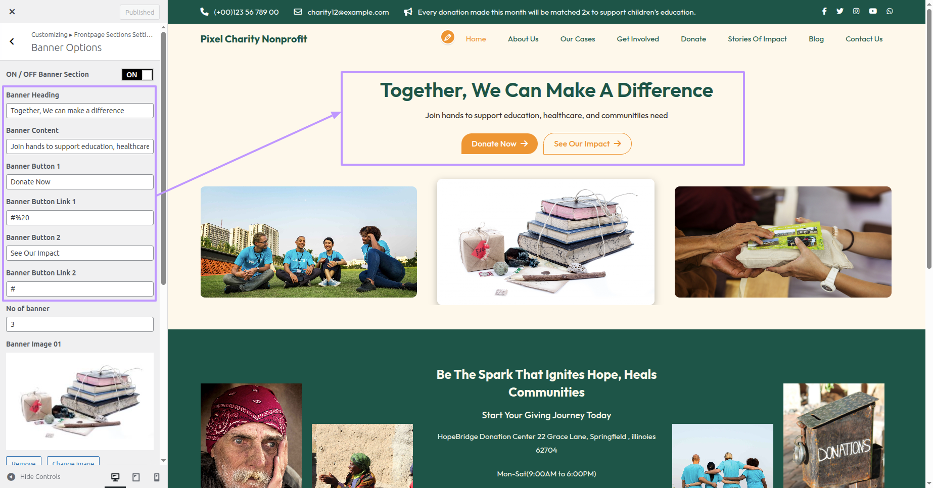Click the orange pencil edit shortcut icon
The width and height of the screenshot is (933, 488).
447,37
